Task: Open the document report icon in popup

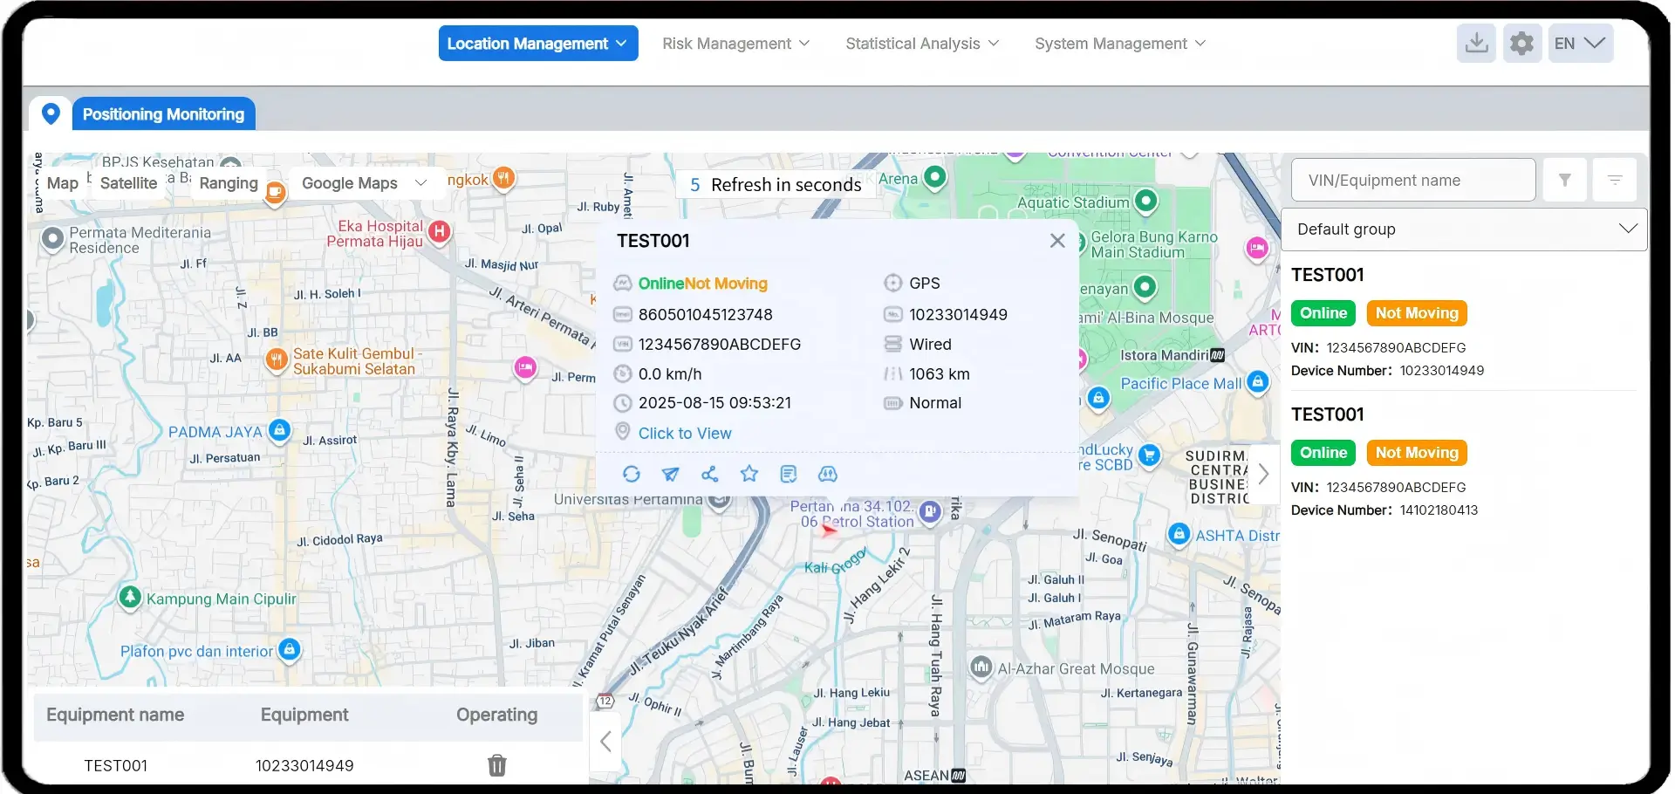Action: click(789, 474)
